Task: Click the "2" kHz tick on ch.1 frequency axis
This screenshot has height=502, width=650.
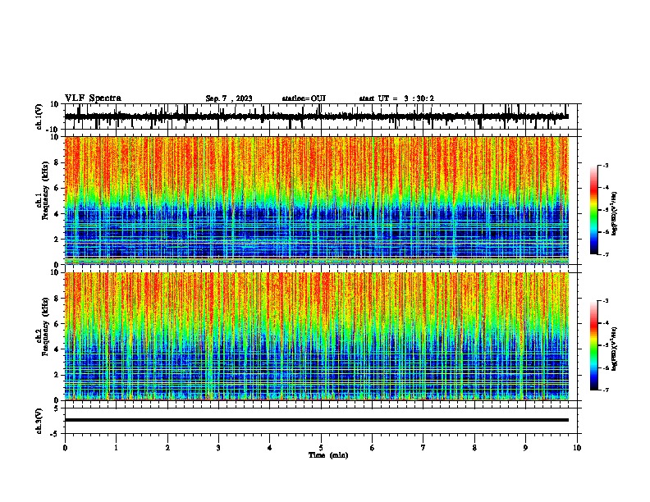Action: [57, 239]
